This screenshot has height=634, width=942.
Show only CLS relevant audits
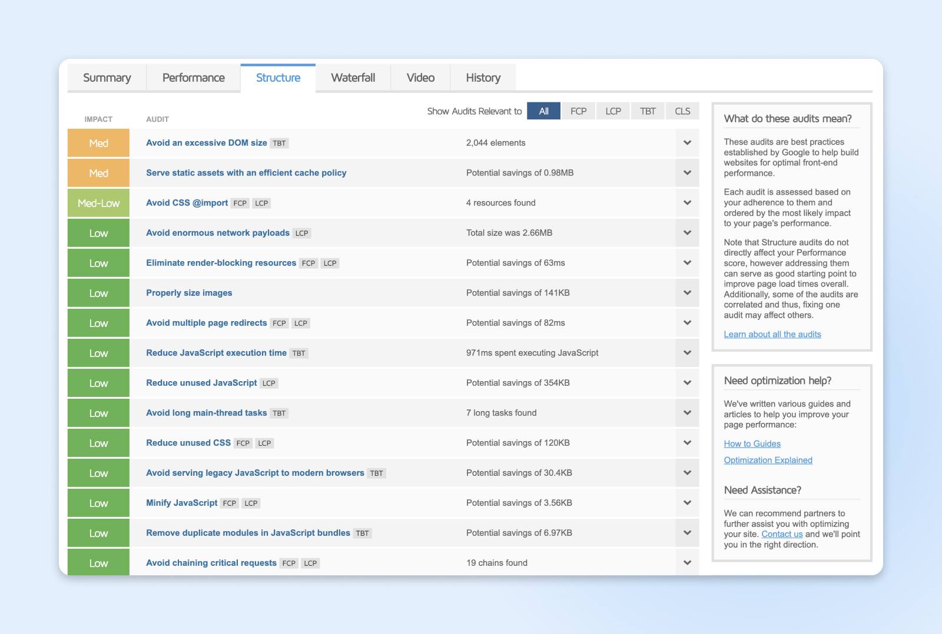[x=682, y=111]
